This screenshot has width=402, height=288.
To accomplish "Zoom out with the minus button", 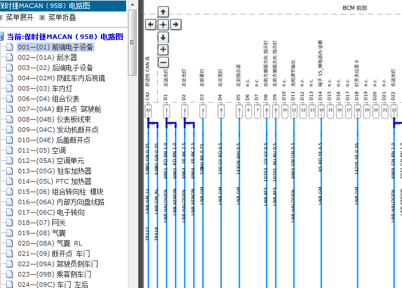I will [x=163, y=63].
